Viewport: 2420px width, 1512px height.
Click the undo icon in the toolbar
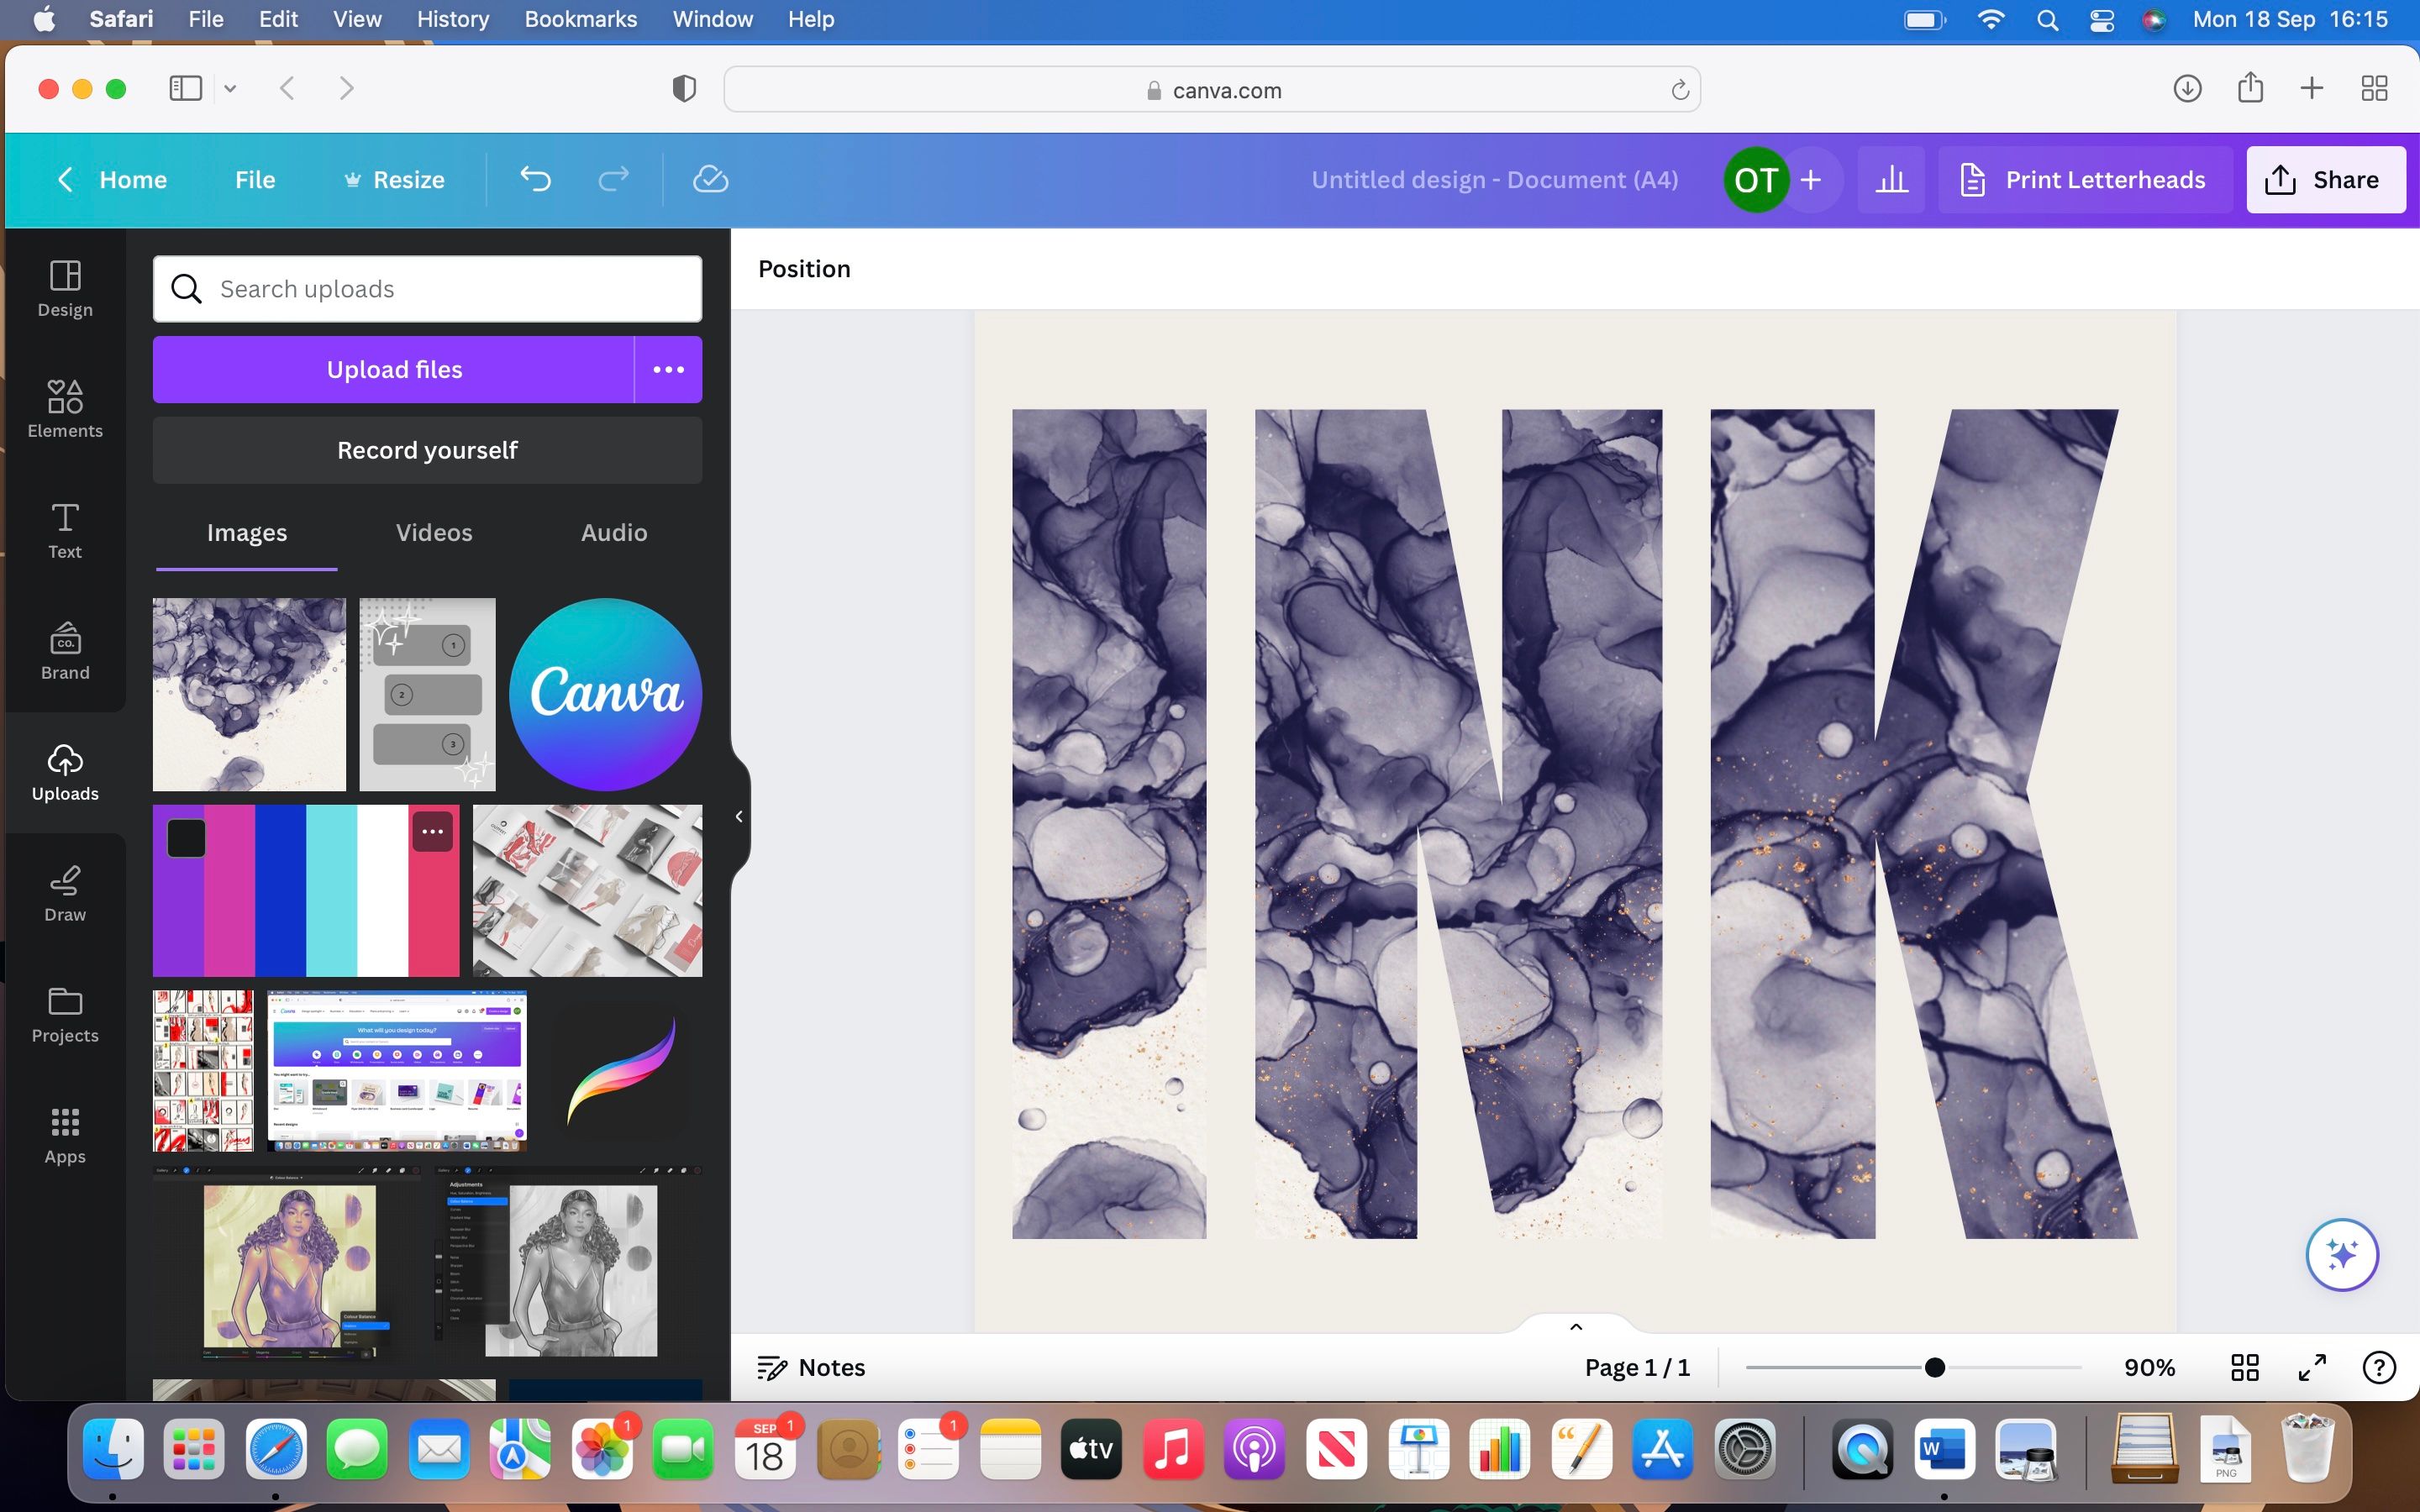tap(536, 179)
